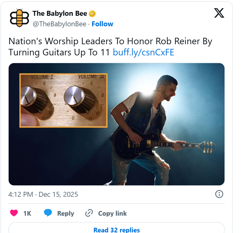Open the info icon beside the timestamp
Screen dimensions: 248x233
219,194
